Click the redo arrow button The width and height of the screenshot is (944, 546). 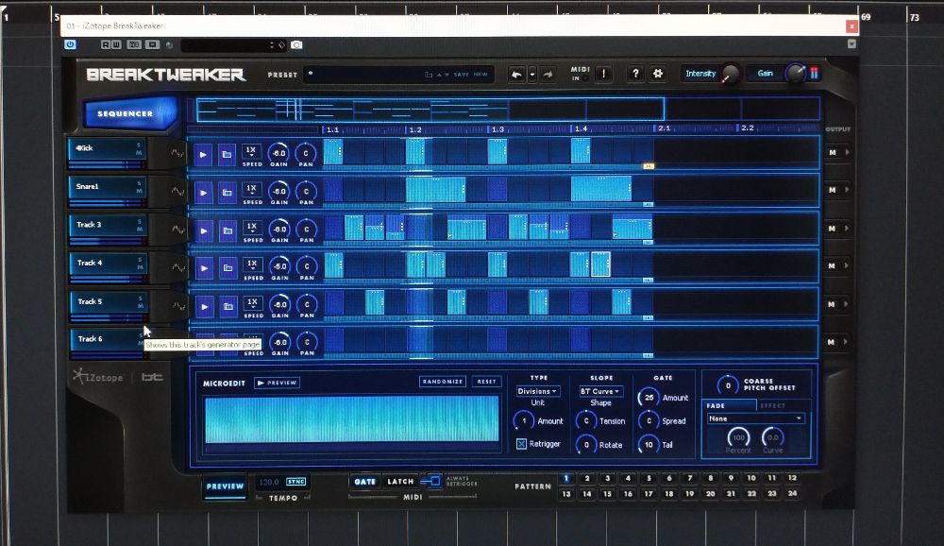(548, 74)
